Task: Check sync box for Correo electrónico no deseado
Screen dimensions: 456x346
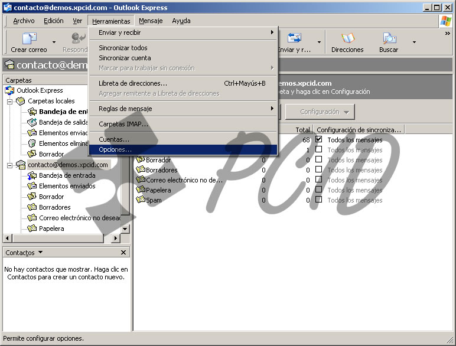Action: click(319, 179)
